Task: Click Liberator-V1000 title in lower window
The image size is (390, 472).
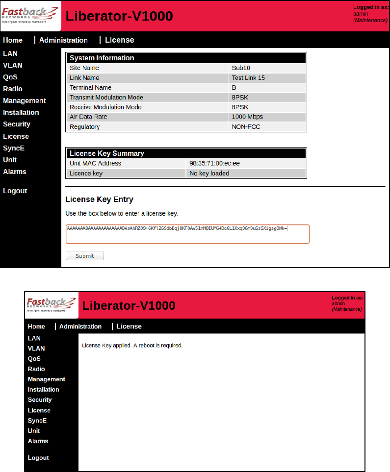Action: pyautogui.click(x=129, y=305)
